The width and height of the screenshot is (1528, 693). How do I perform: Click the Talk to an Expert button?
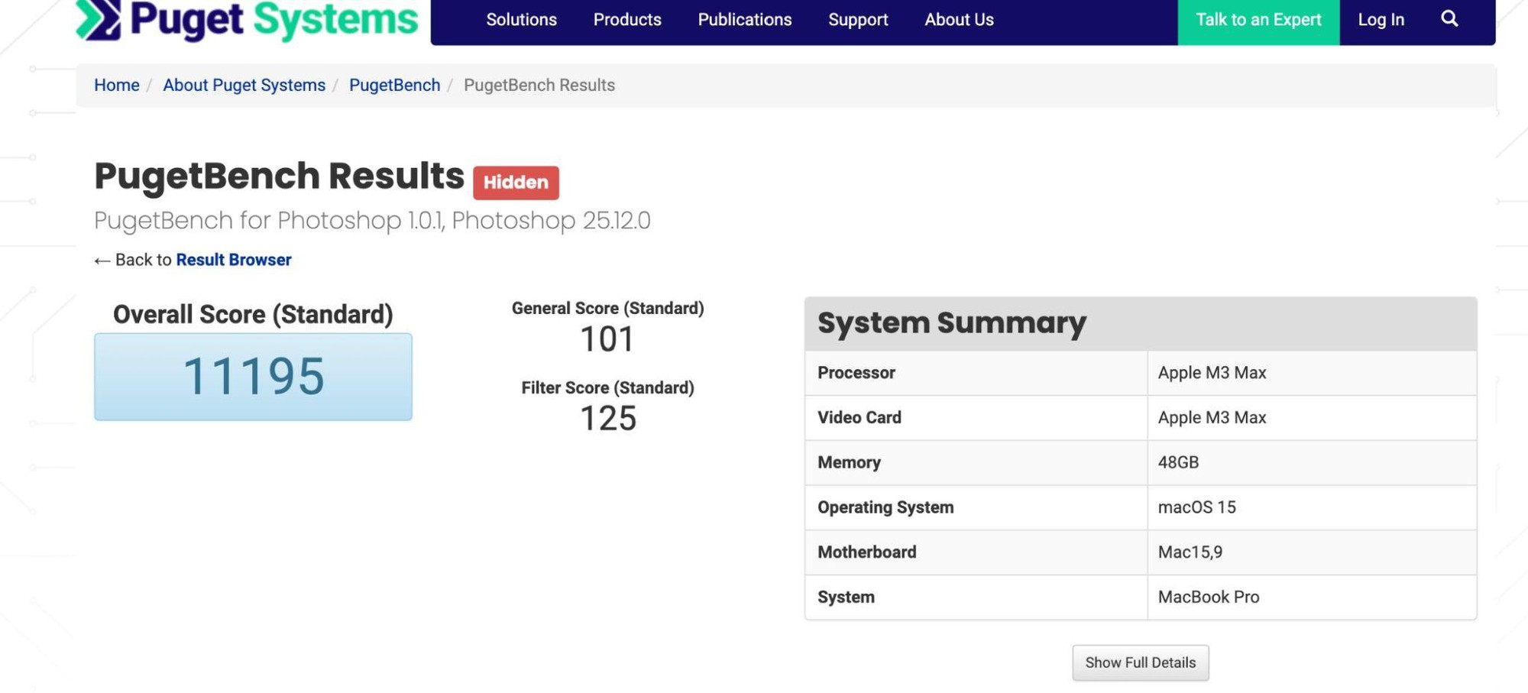tap(1258, 21)
